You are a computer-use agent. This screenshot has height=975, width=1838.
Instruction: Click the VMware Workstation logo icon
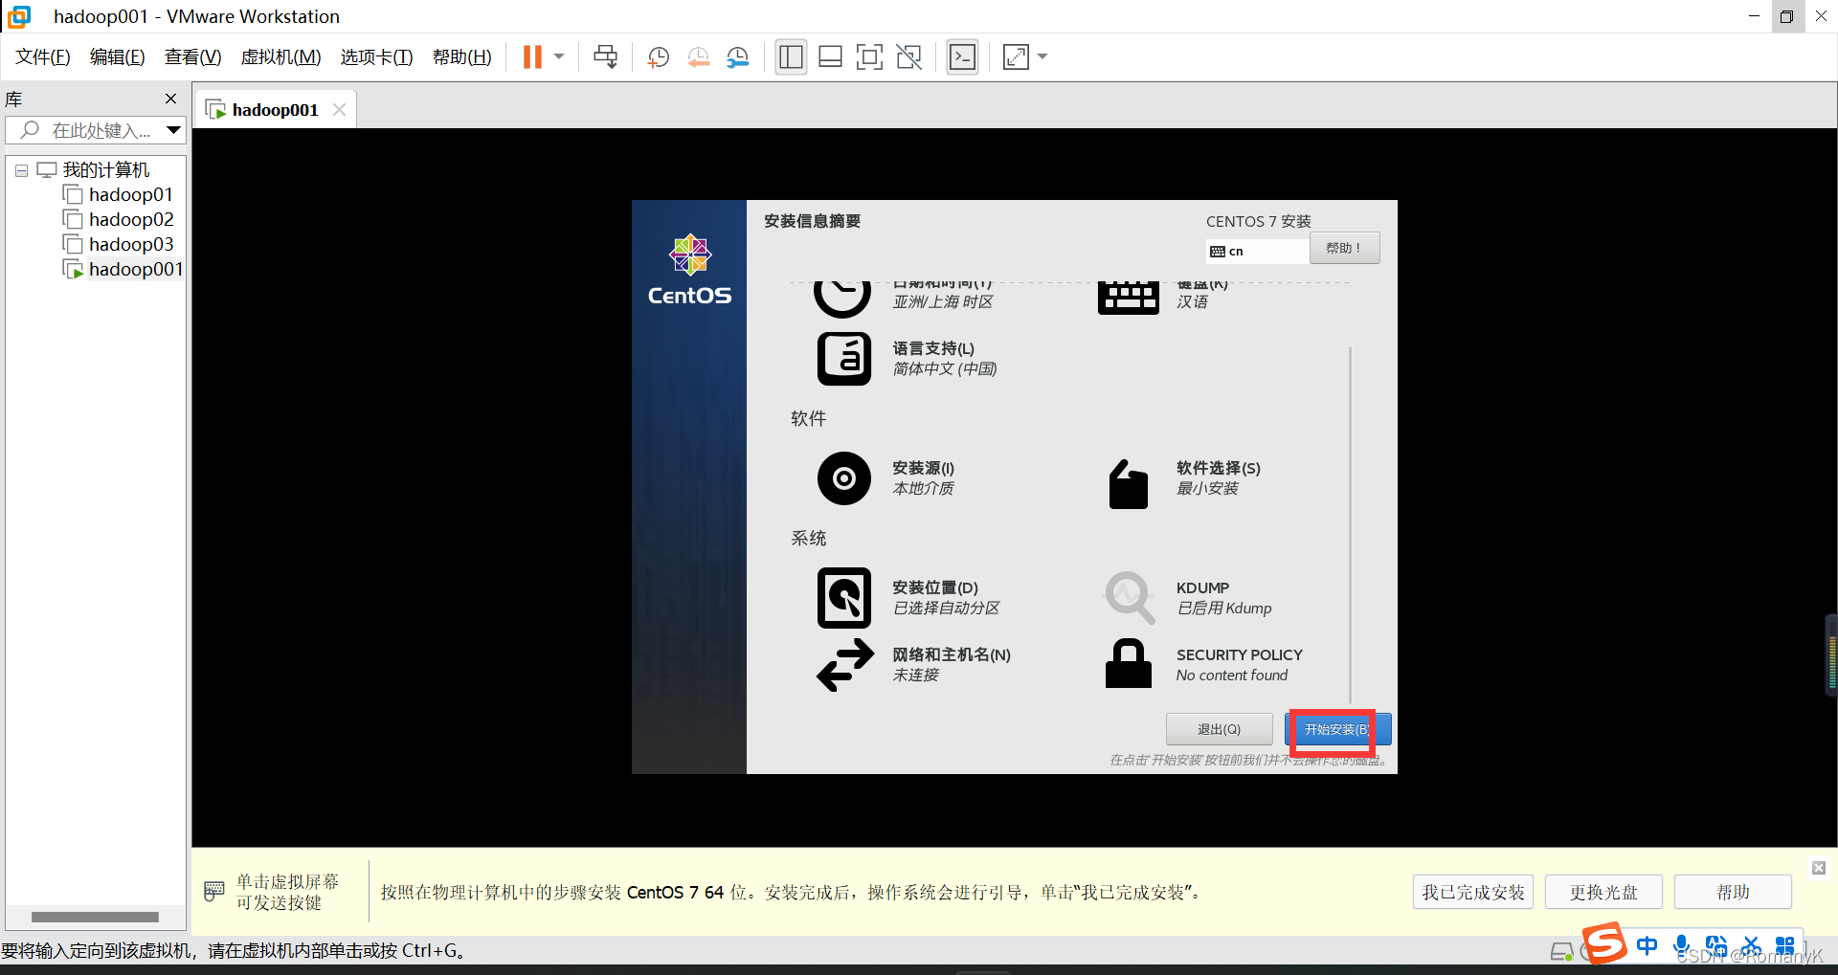click(x=19, y=16)
